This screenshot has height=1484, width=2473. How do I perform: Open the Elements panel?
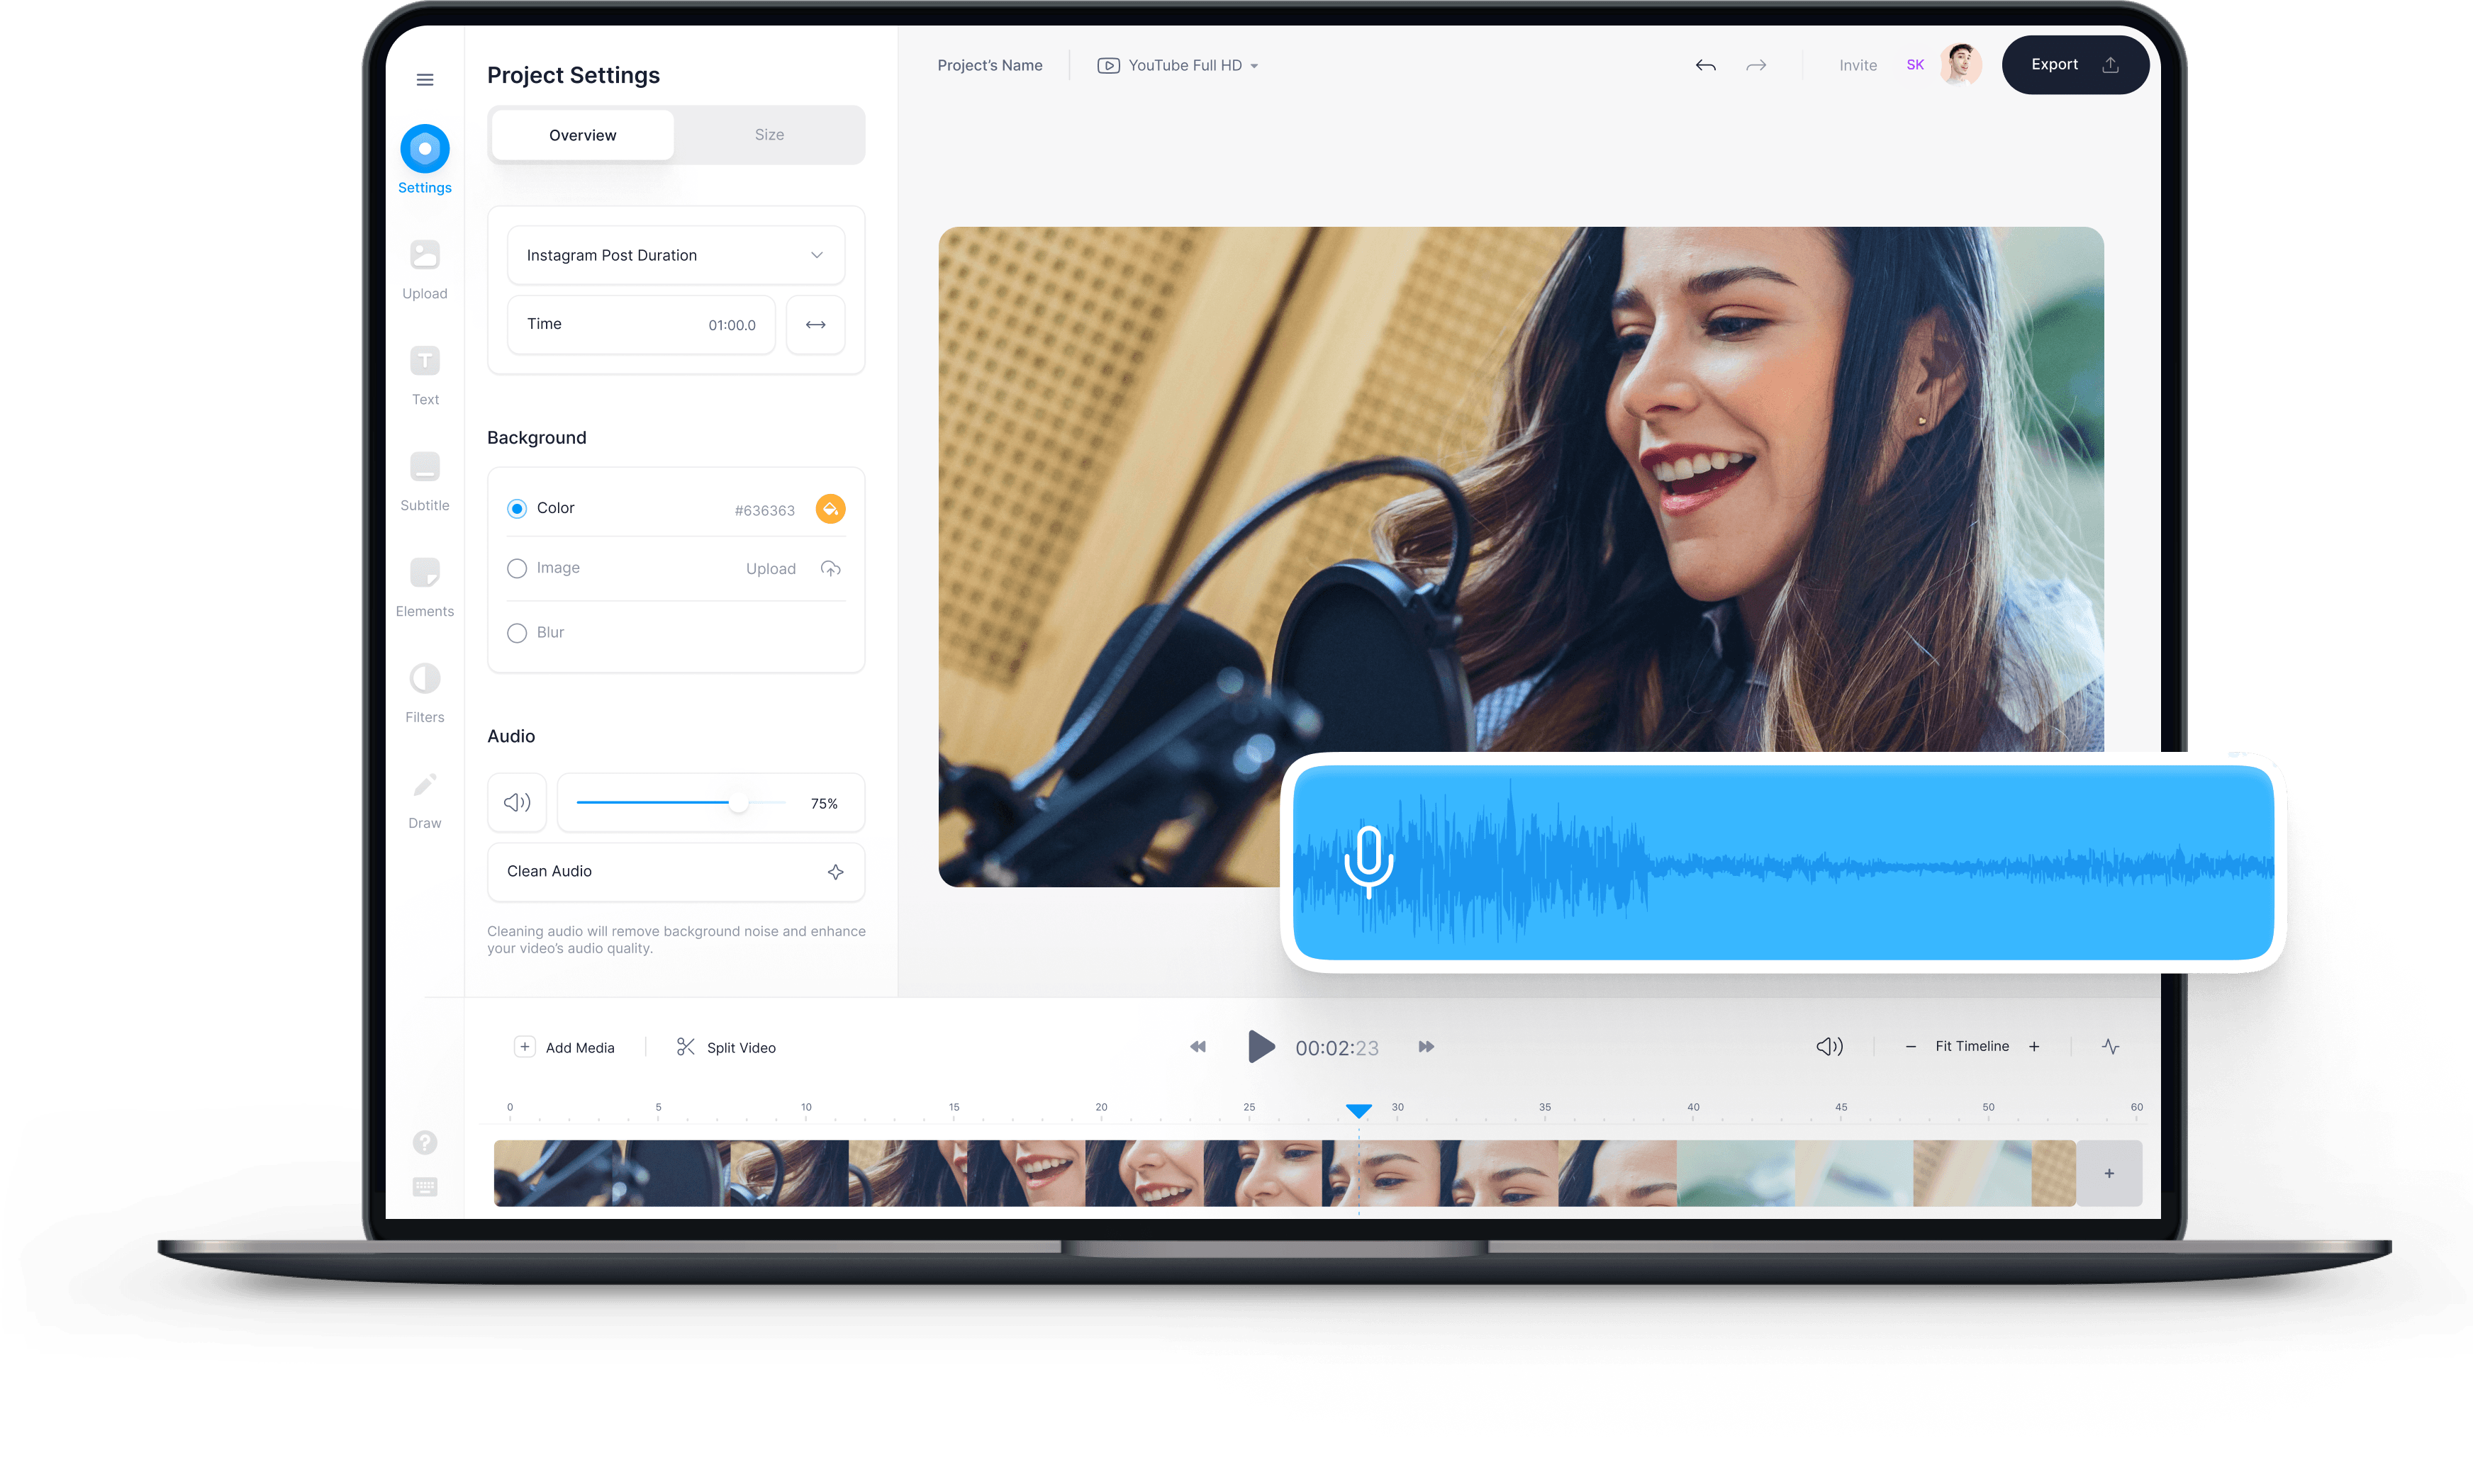pos(424,585)
